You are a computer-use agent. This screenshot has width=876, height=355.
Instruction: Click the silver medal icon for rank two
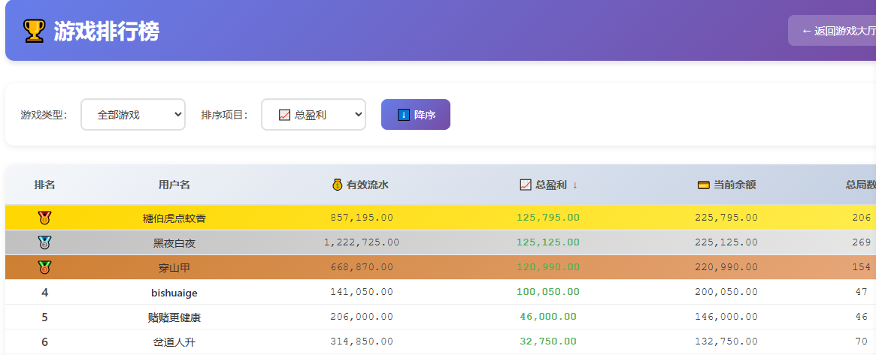45,242
